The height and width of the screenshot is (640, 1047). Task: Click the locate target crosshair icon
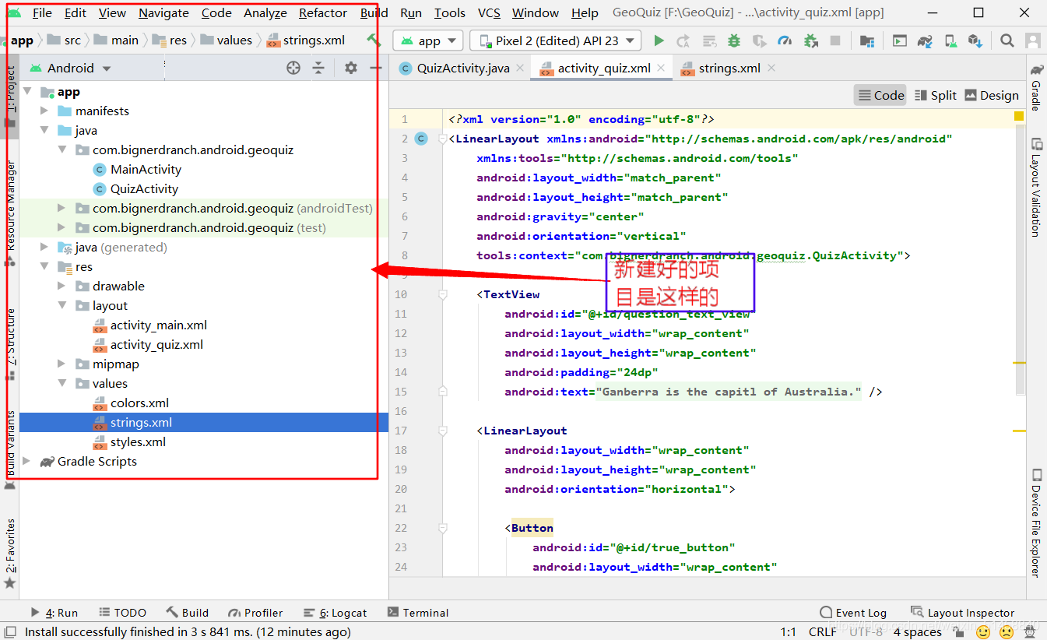(x=293, y=68)
